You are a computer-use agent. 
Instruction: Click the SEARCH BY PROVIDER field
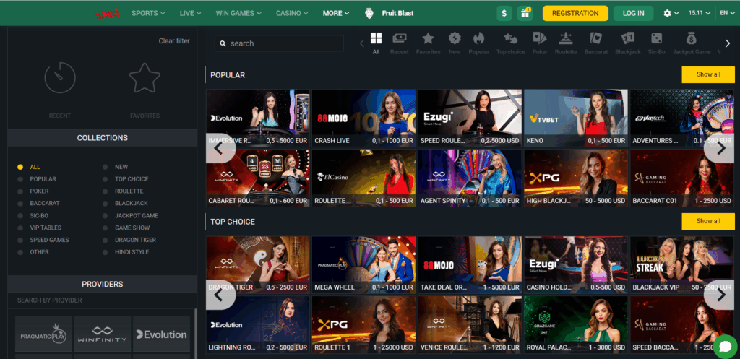coord(102,300)
